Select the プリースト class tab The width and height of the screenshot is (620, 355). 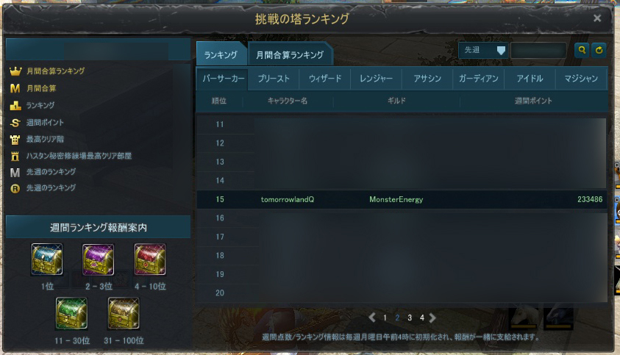[x=274, y=78]
